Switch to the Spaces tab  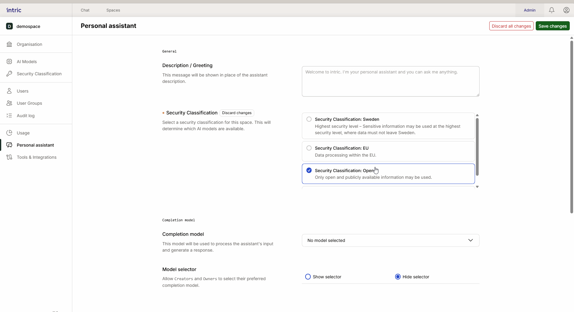(113, 10)
